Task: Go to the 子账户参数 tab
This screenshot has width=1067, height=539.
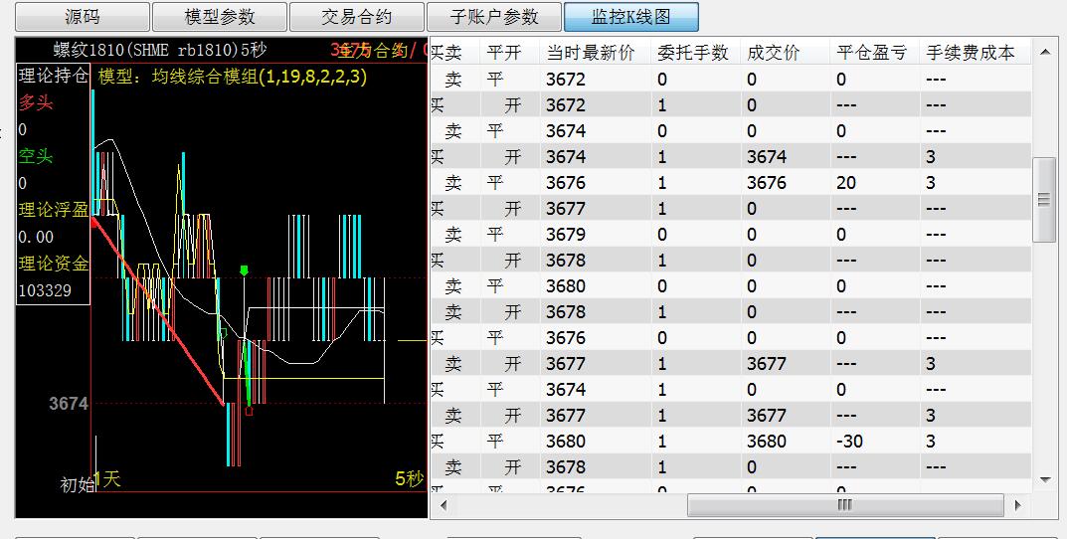Action: pyautogui.click(x=494, y=17)
